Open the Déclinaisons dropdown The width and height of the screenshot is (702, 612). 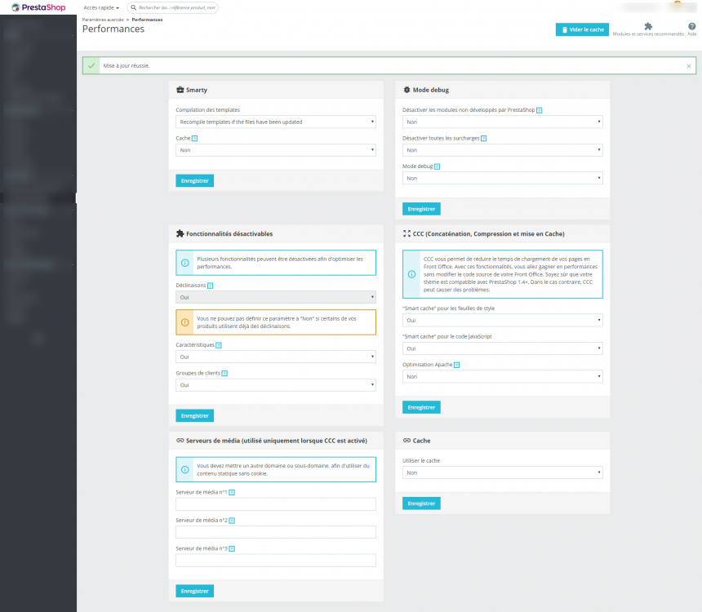click(x=276, y=297)
